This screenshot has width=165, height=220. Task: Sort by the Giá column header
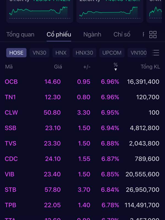(x=58, y=67)
